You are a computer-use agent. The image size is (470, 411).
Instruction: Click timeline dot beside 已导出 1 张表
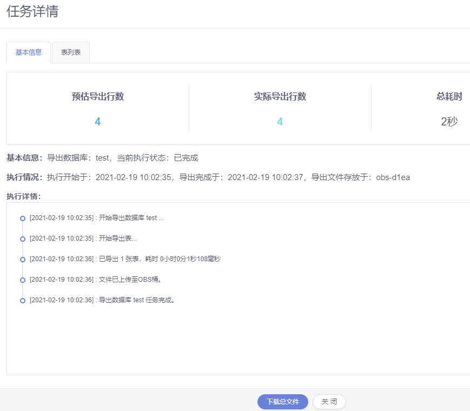pos(23,260)
